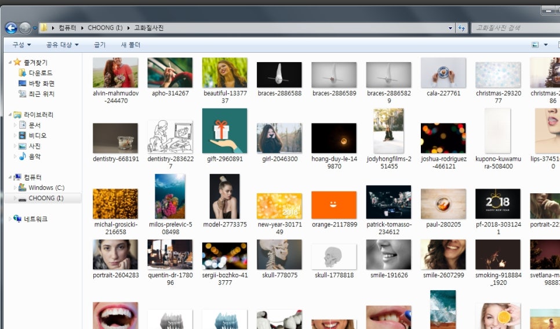The width and height of the screenshot is (560, 329).
Task: Select the dentistry-668191 thumbnail
Action: point(115,138)
